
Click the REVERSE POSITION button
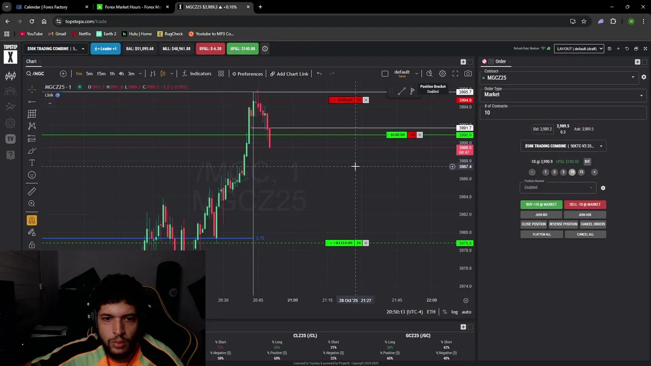pos(563,224)
